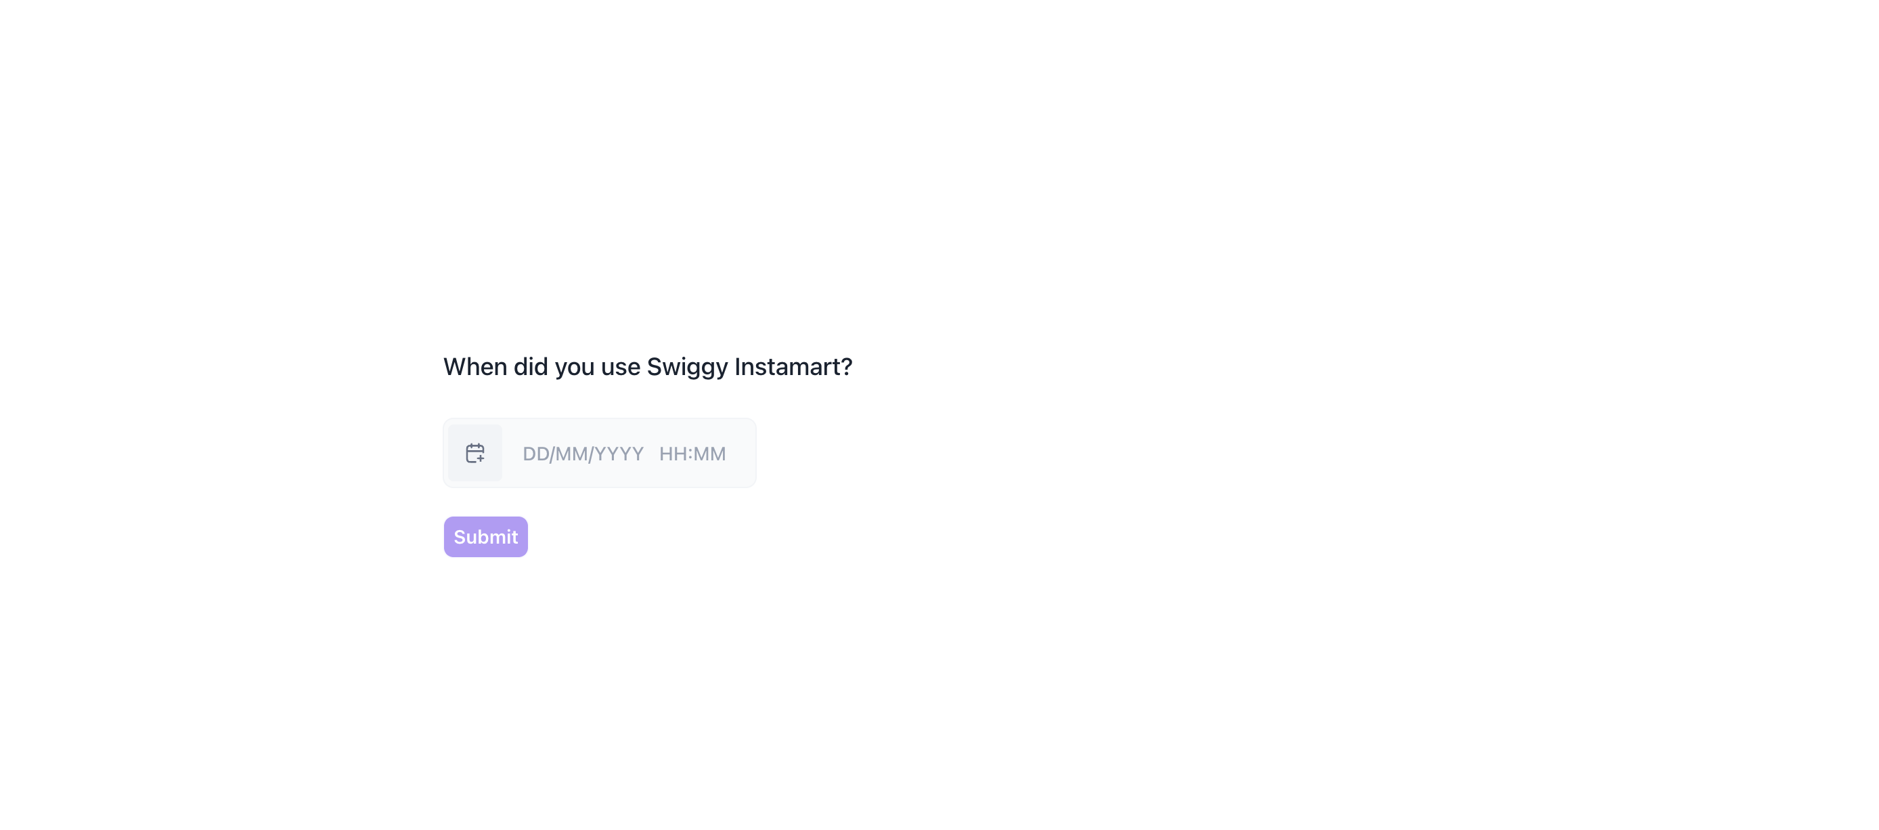Send the form with the Submit button

[485, 537]
